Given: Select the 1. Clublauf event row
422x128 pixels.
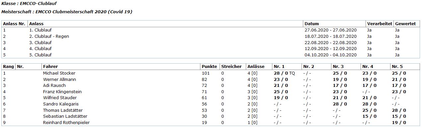Looking at the screenshot, I should pos(211,30).
